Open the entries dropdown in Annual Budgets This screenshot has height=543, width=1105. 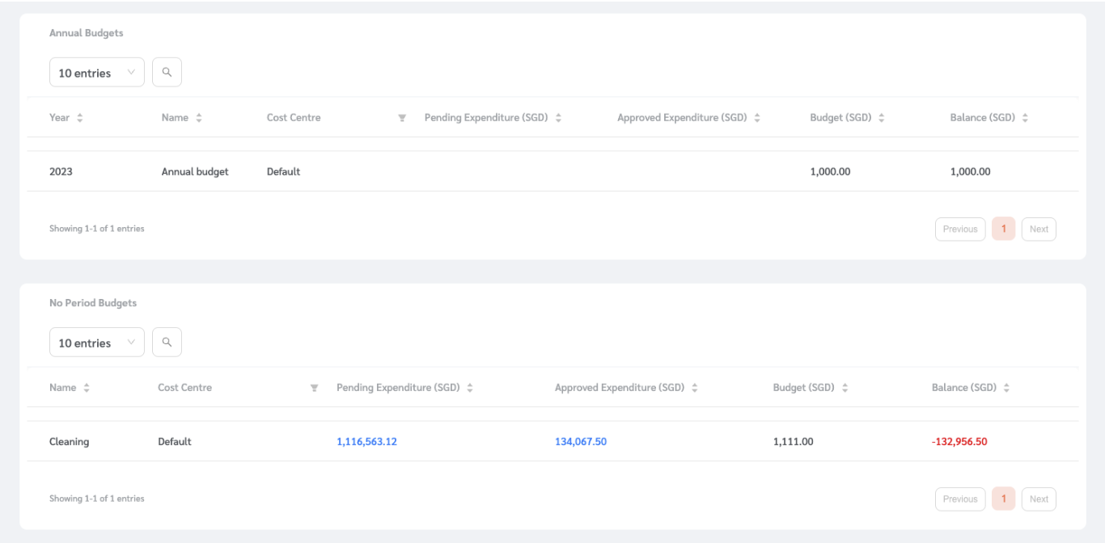tap(96, 72)
